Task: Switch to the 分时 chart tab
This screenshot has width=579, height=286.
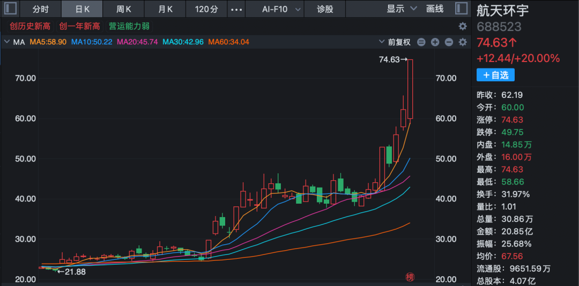Action: tap(40, 9)
